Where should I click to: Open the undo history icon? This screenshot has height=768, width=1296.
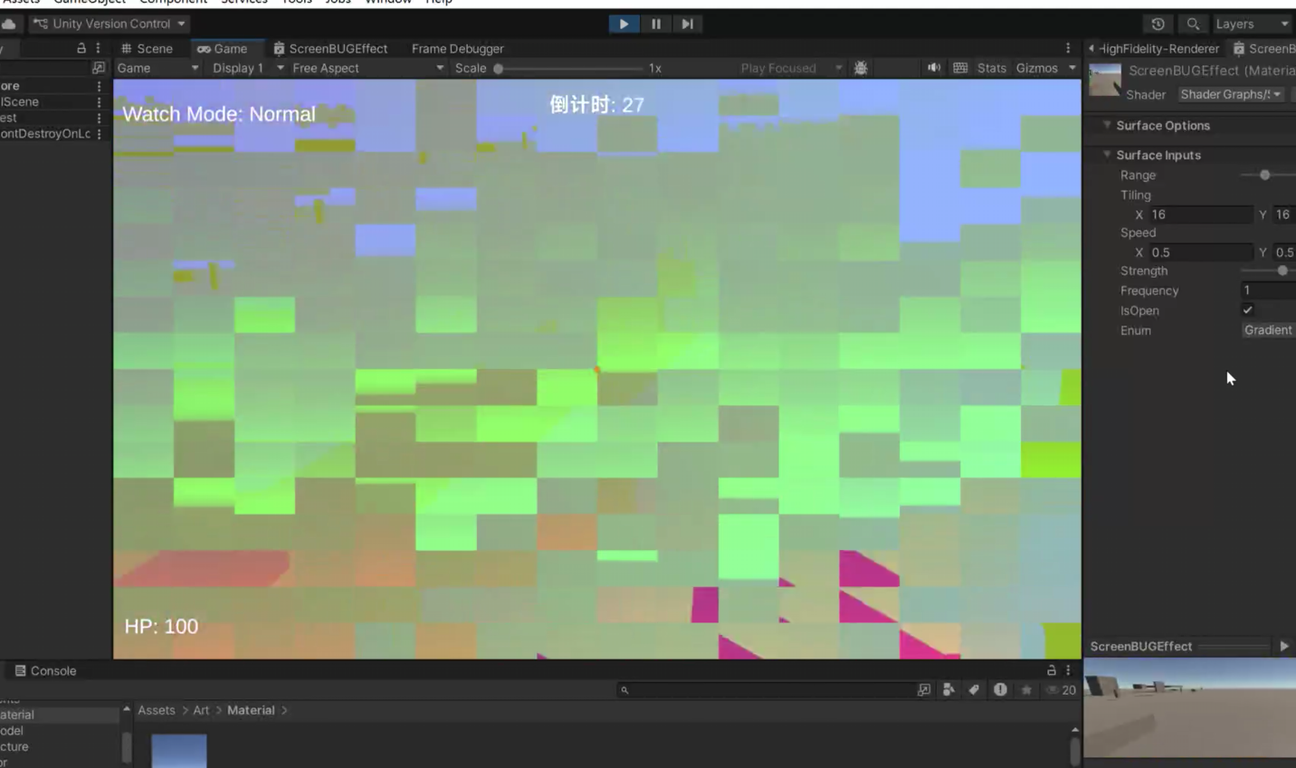coord(1158,24)
